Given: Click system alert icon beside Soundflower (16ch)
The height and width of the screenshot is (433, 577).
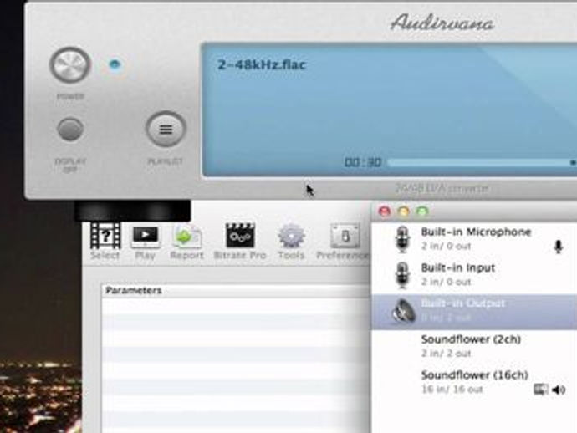Looking at the screenshot, I should (540, 390).
